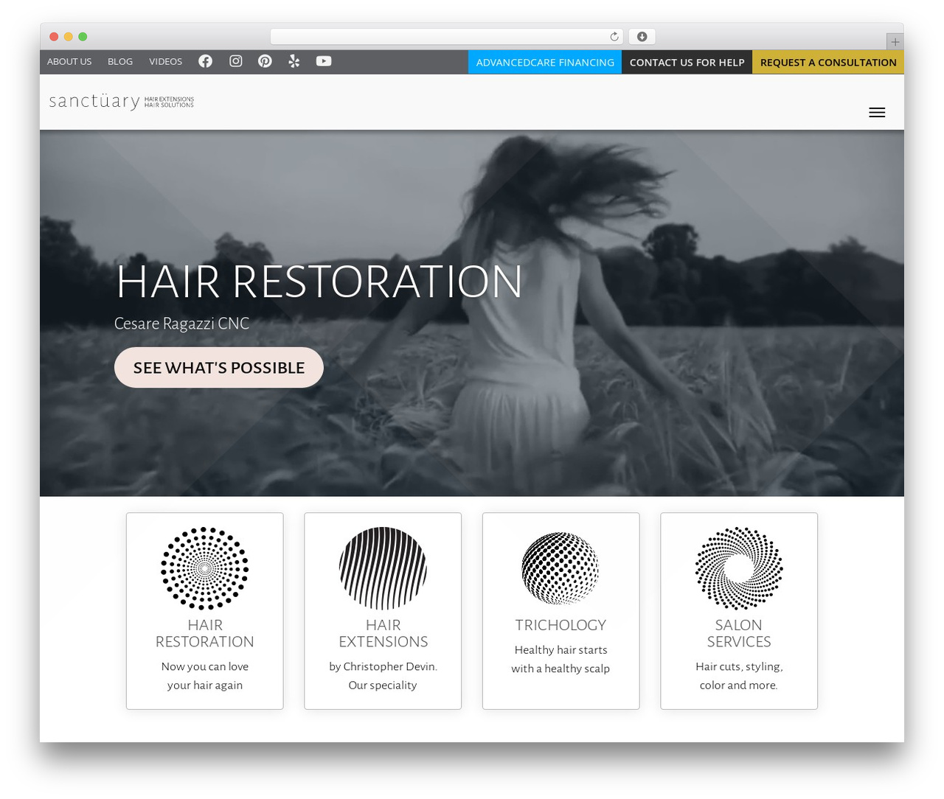
Task: Go to About Us page
Action: [69, 61]
